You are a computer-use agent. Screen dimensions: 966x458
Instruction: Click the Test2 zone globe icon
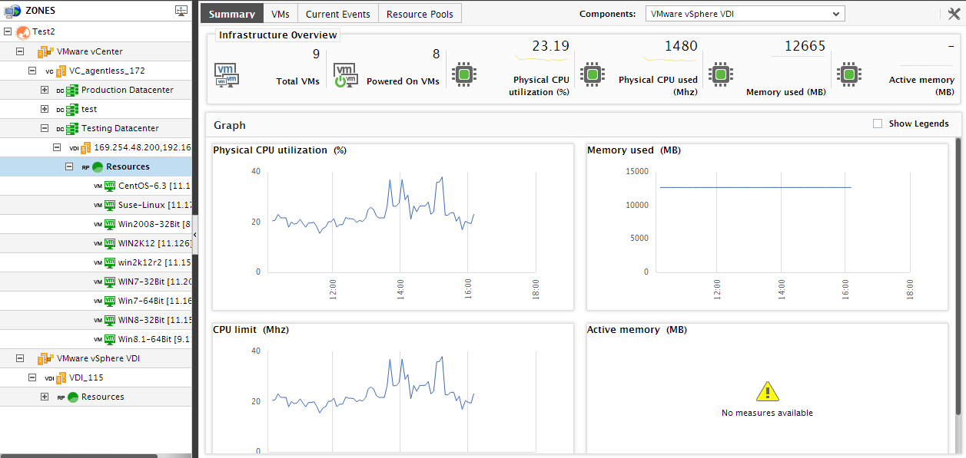coord(22,31)
